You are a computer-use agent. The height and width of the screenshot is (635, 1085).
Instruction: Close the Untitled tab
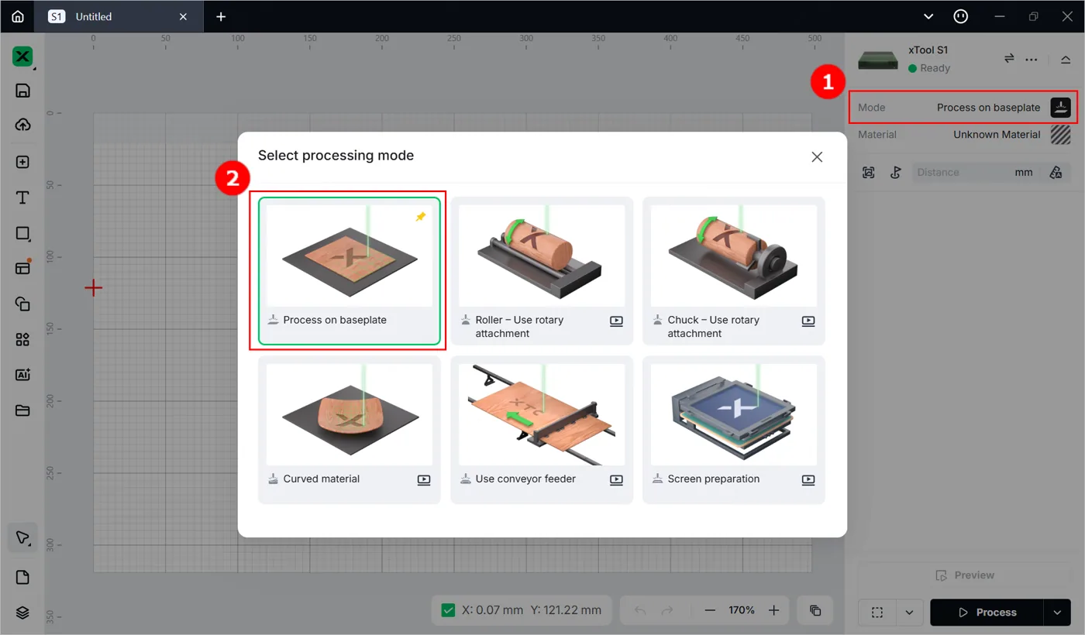coord(183,16)
